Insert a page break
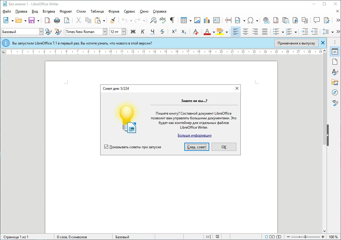The width and height of the screenshot is (341, 240). point(228,20)
